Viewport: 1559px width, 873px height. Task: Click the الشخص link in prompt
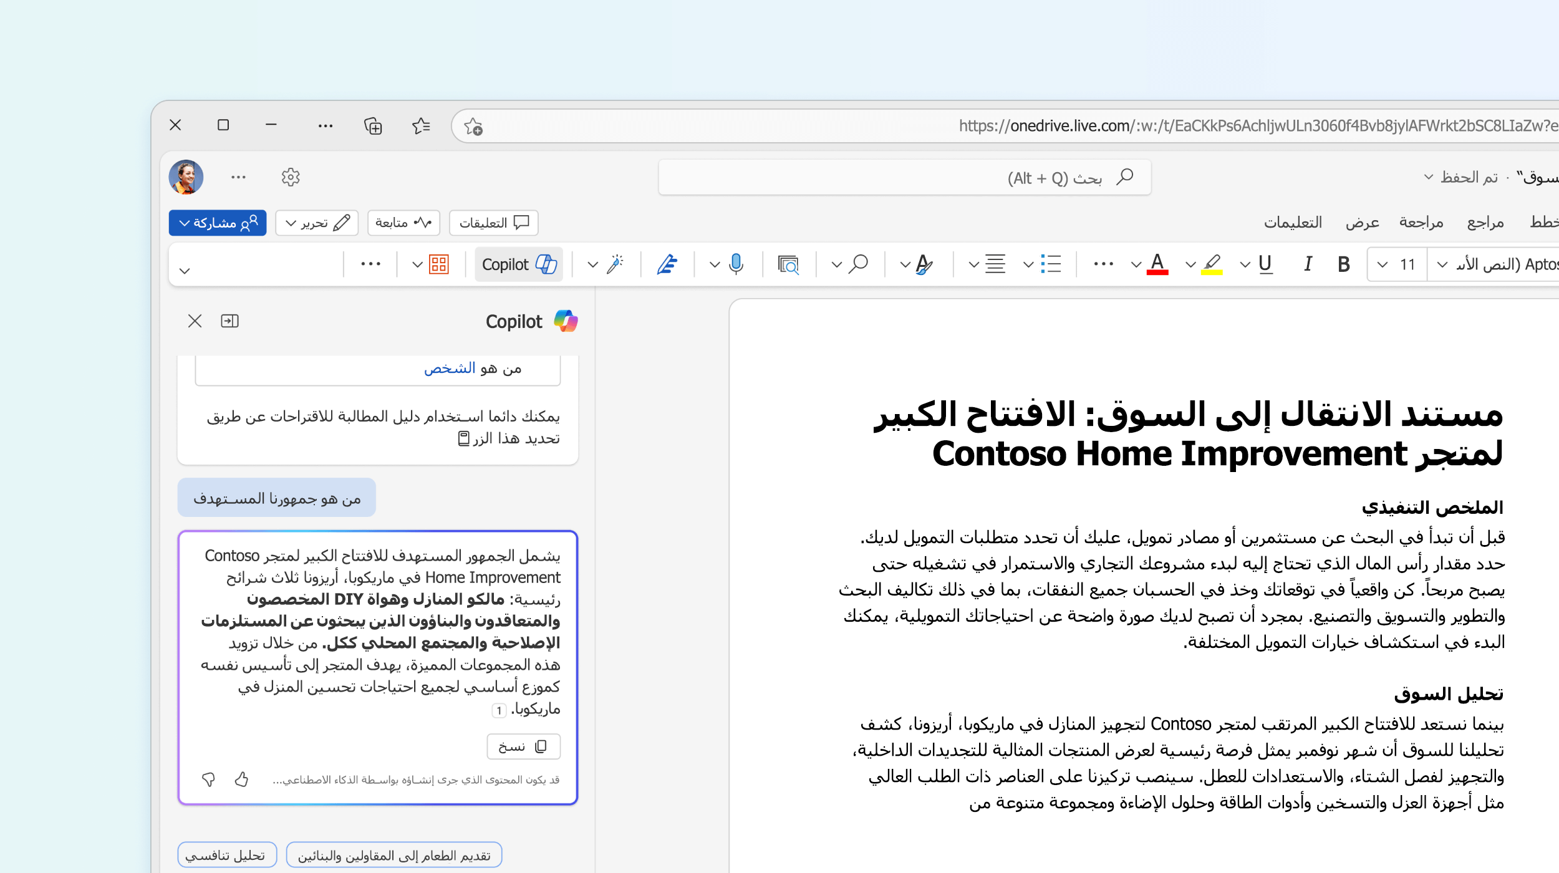pos(449,368)
